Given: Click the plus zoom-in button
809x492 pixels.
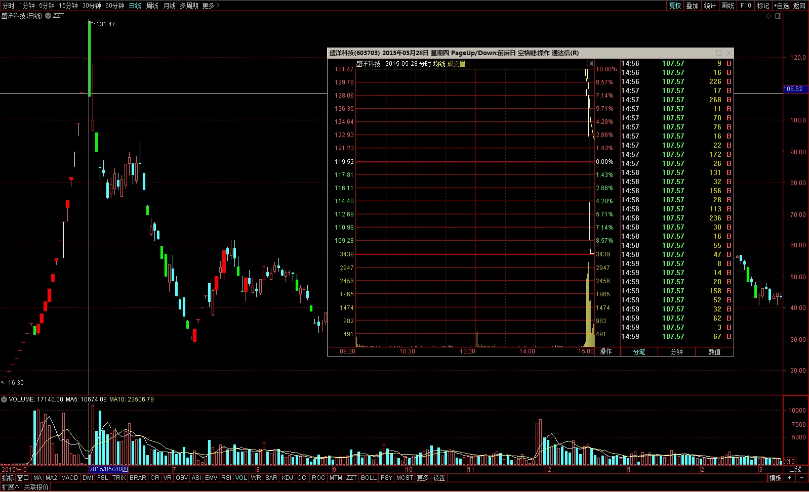Looking at the screenshot, I should click(789, 478).
